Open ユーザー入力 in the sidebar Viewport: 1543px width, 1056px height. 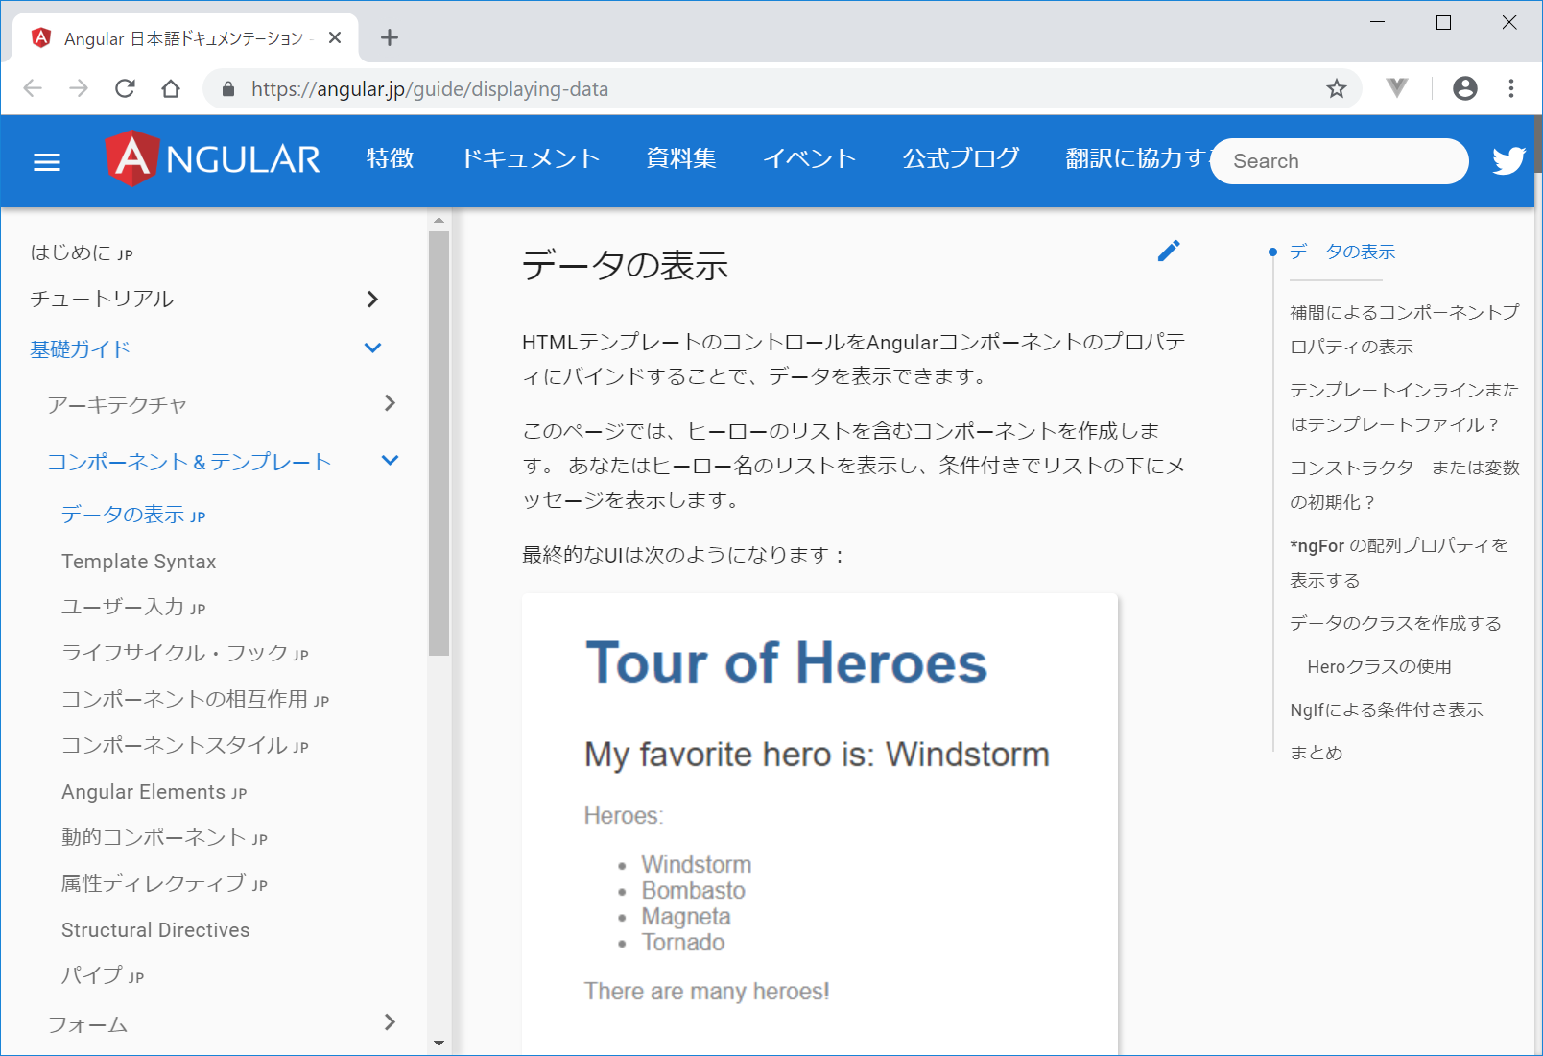133,607
